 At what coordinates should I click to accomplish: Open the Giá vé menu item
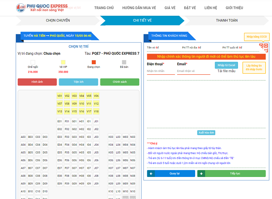[x=170, y=8]
